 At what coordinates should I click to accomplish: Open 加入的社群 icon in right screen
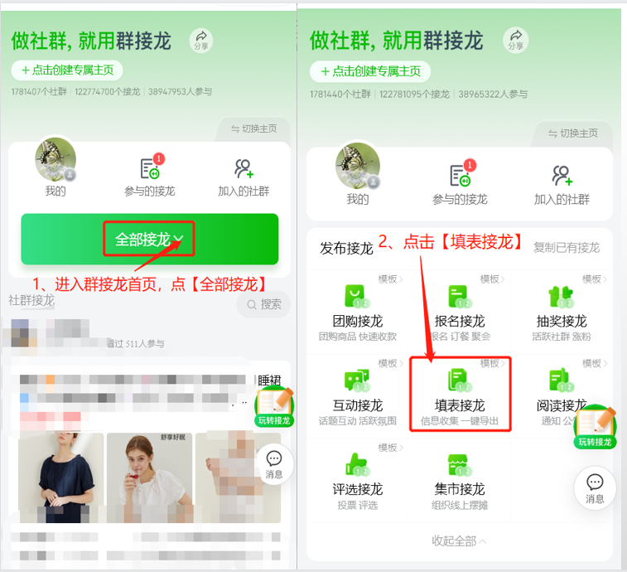tap(562, 175)
